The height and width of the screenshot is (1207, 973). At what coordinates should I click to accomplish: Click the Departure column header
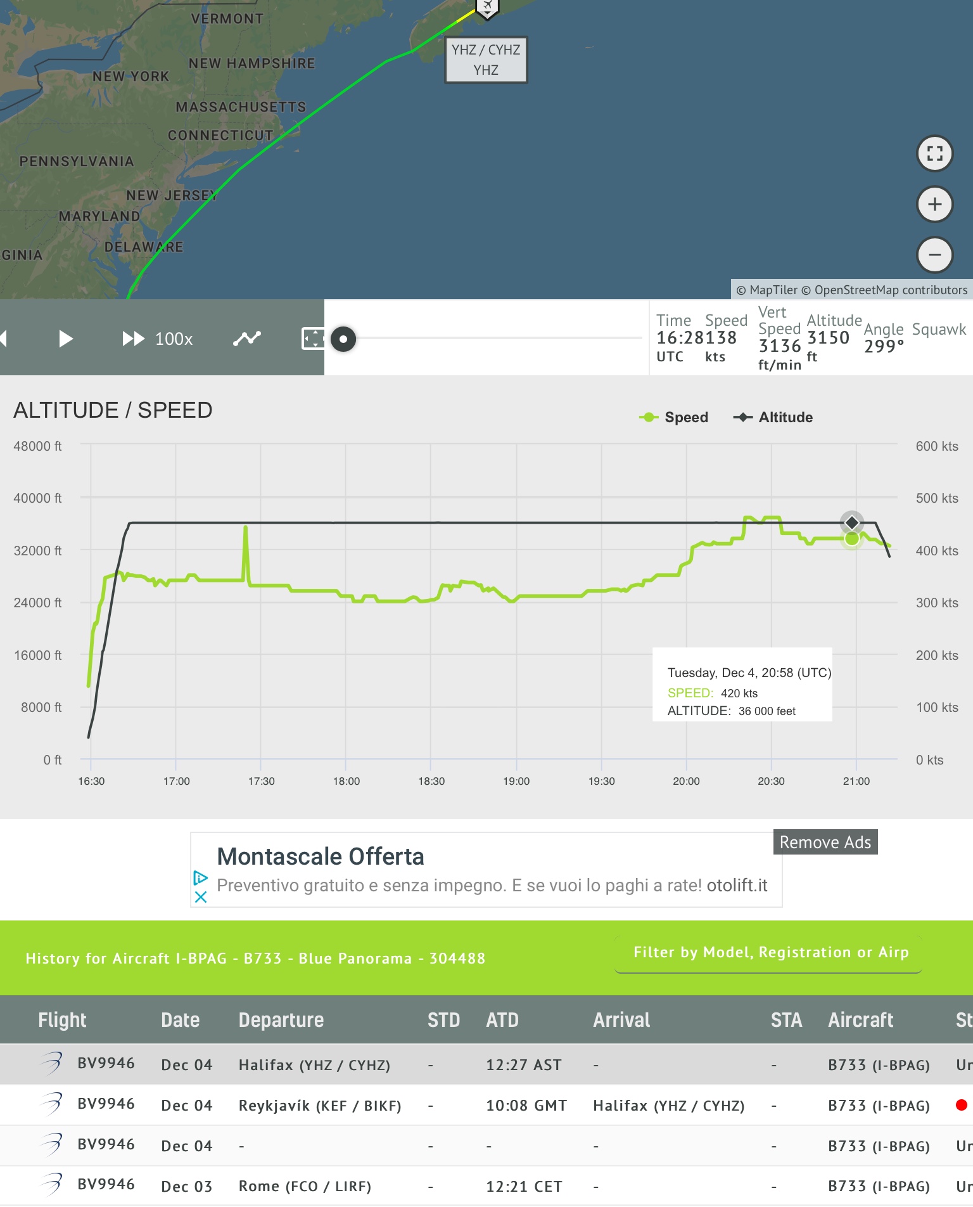281,1020
